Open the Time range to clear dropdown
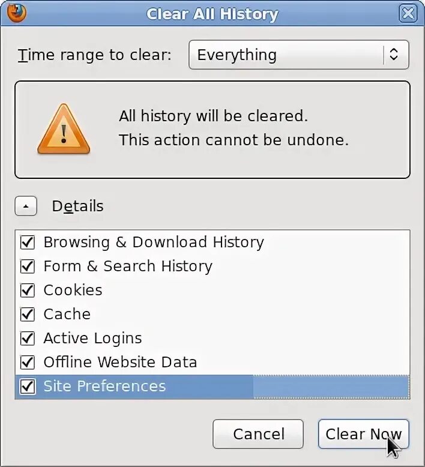The image size is (425, 467). click(298, 55)
